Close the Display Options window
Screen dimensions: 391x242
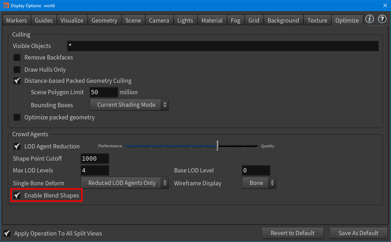385,5
